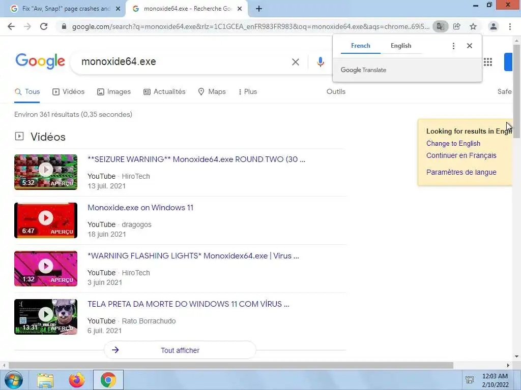View site security lock icon
This screenshot has height=390, width=521.
click(64, 26)
